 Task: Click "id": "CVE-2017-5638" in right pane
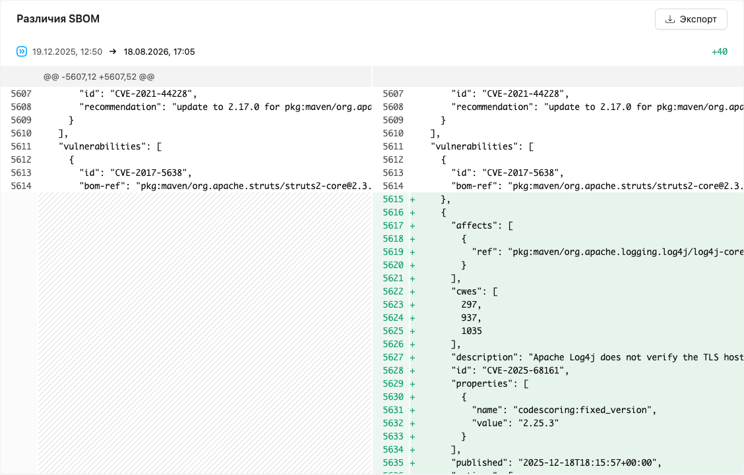(x=508, y=173)
